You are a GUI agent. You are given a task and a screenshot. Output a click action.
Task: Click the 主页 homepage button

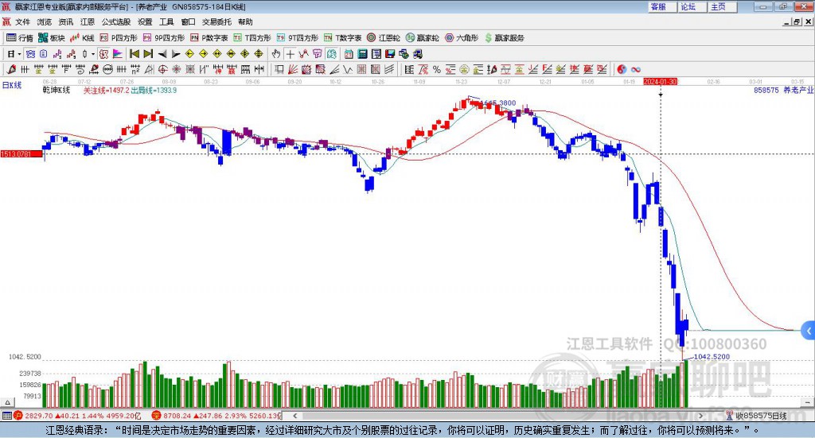pos(723,6)
